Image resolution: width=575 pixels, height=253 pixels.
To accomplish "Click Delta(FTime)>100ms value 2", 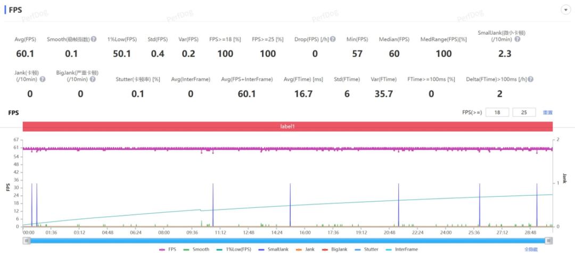I will 499,94.
